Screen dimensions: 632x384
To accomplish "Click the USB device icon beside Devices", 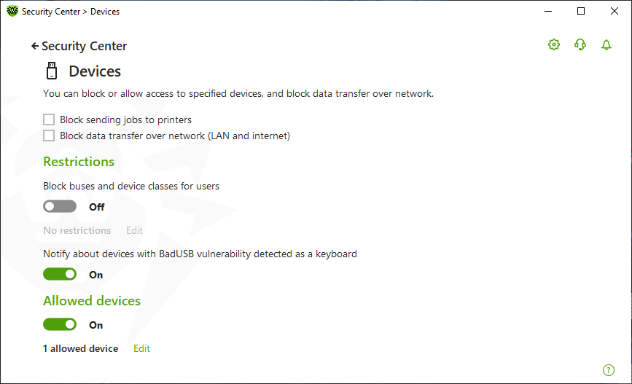I will pyautogui.click(x=52, y=71).
